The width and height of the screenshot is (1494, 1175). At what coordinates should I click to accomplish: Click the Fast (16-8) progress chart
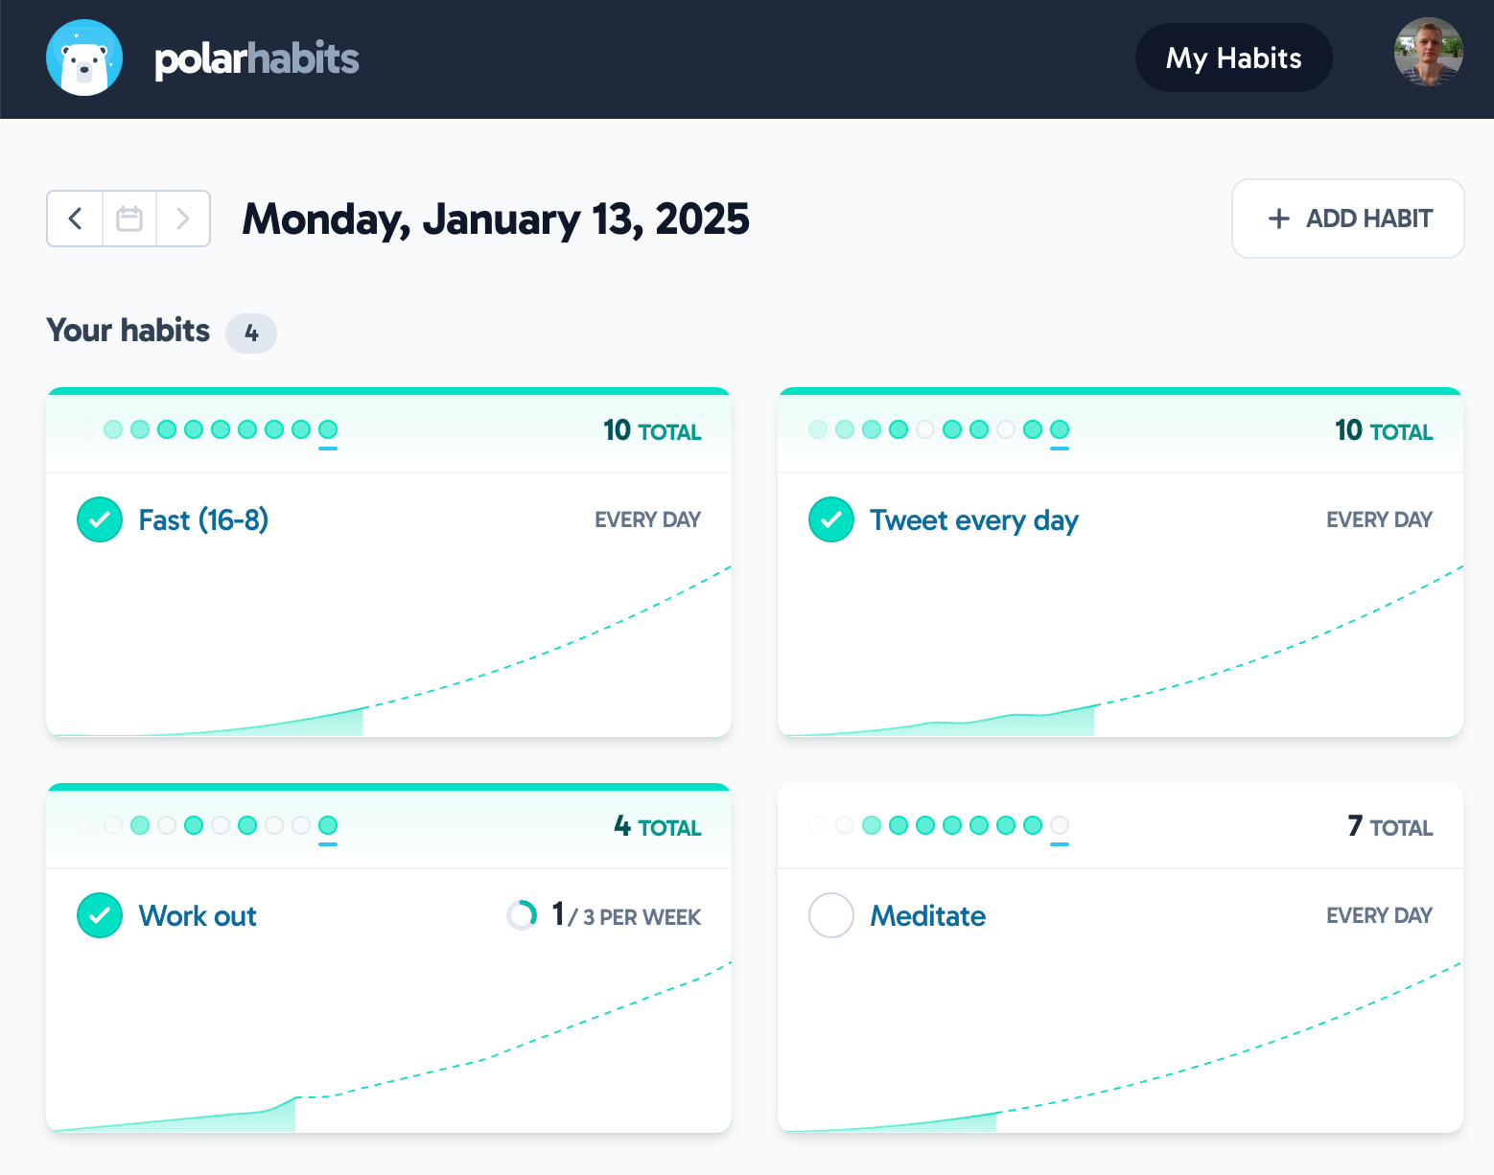(x=388, y=661)
